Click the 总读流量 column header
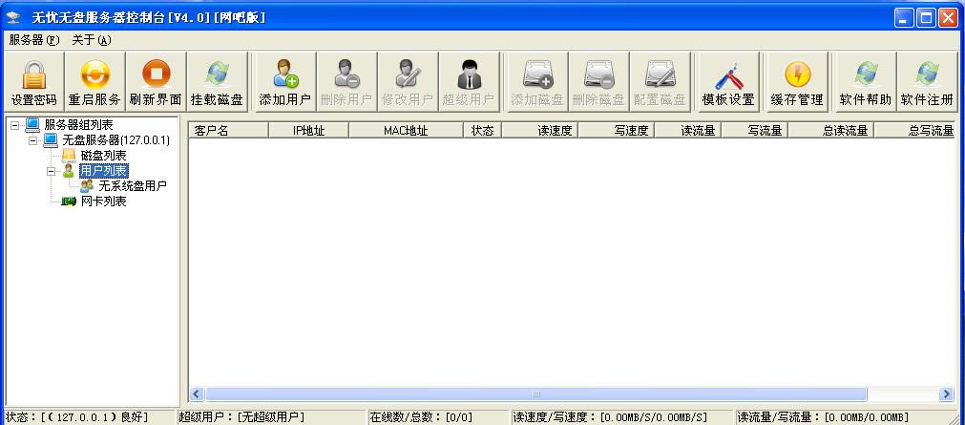This screenshot has height=425, width=965. [x=830, y=130]
